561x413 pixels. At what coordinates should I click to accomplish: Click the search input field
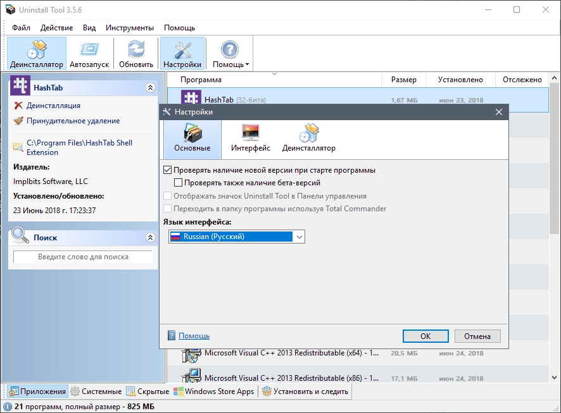tap(83, 257)
